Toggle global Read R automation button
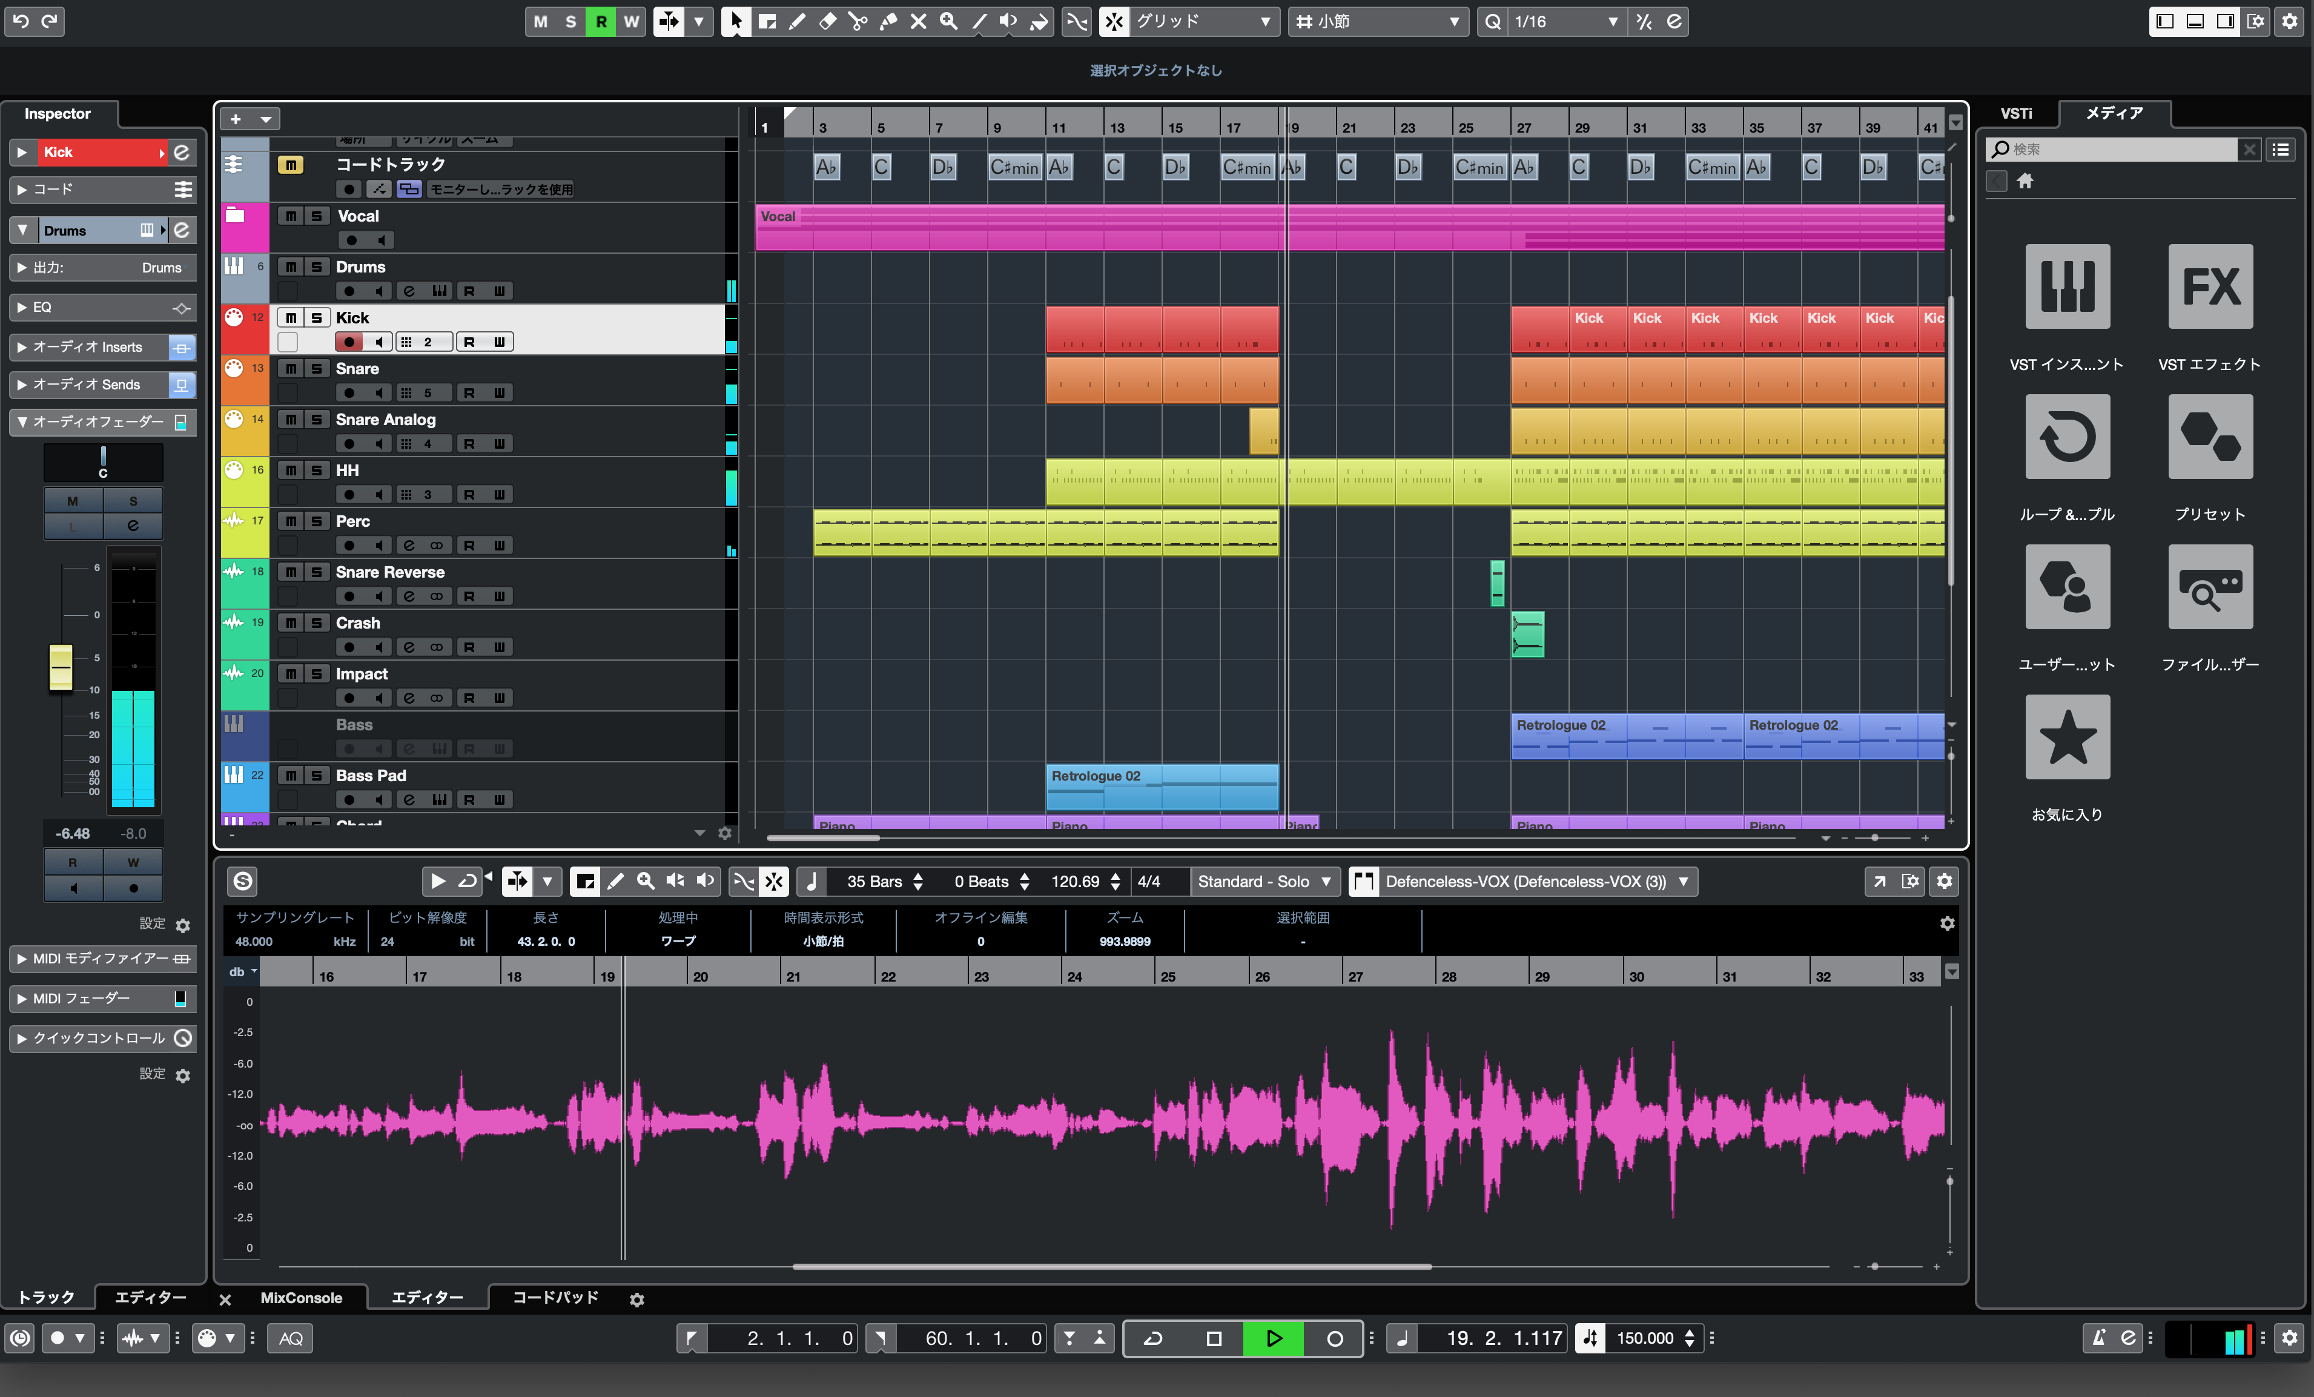 pyautogui.click(x=601, y=21)
